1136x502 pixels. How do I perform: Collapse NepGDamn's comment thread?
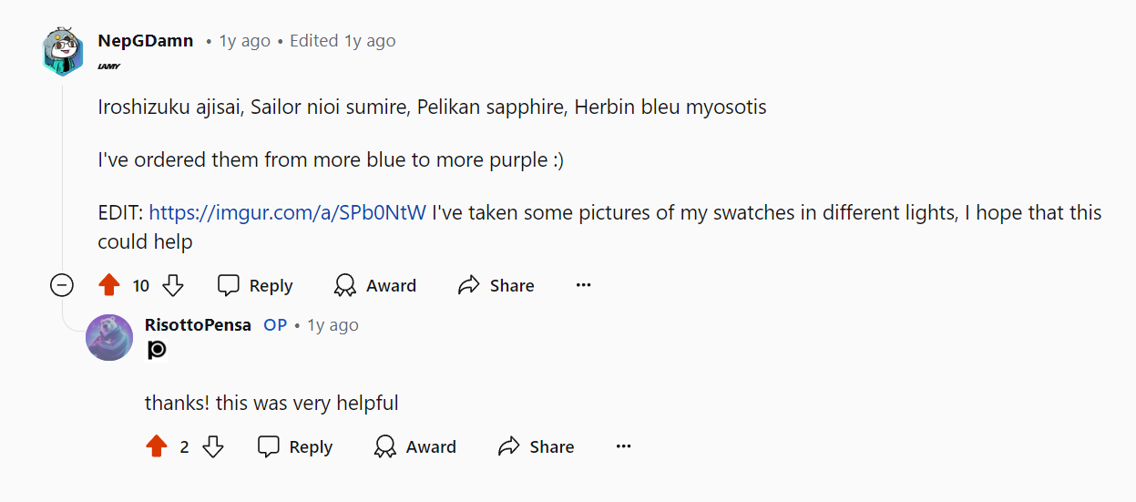(x=61, y=286)
